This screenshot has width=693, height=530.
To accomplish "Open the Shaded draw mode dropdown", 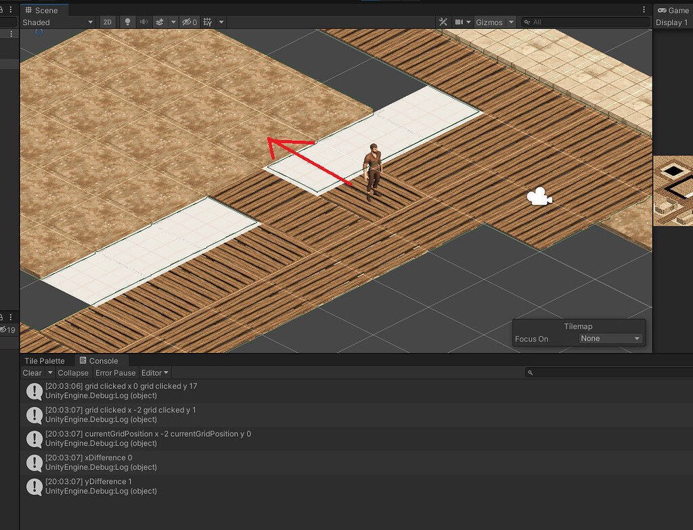I will pos(58,22).
